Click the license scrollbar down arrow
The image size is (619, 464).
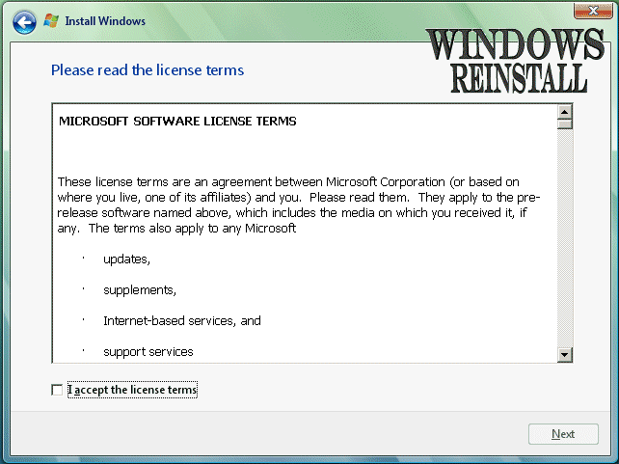coord(565,355)
